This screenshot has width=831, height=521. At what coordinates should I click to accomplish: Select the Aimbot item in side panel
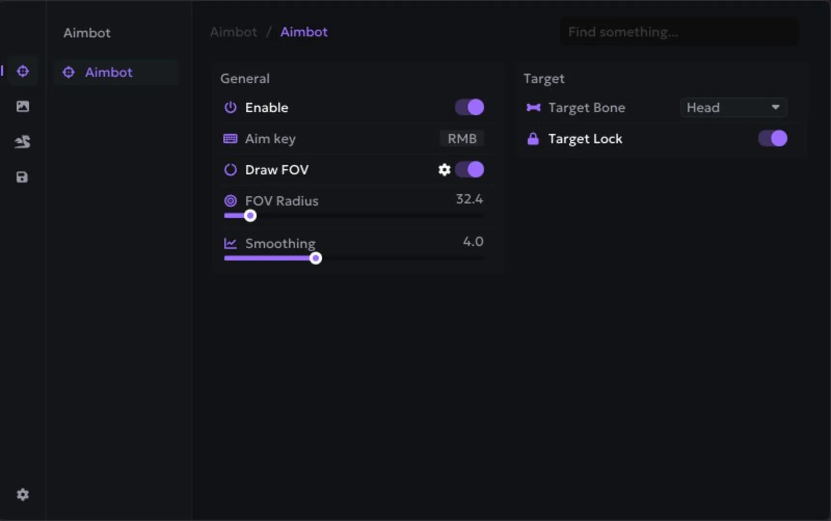click(109, 72)
